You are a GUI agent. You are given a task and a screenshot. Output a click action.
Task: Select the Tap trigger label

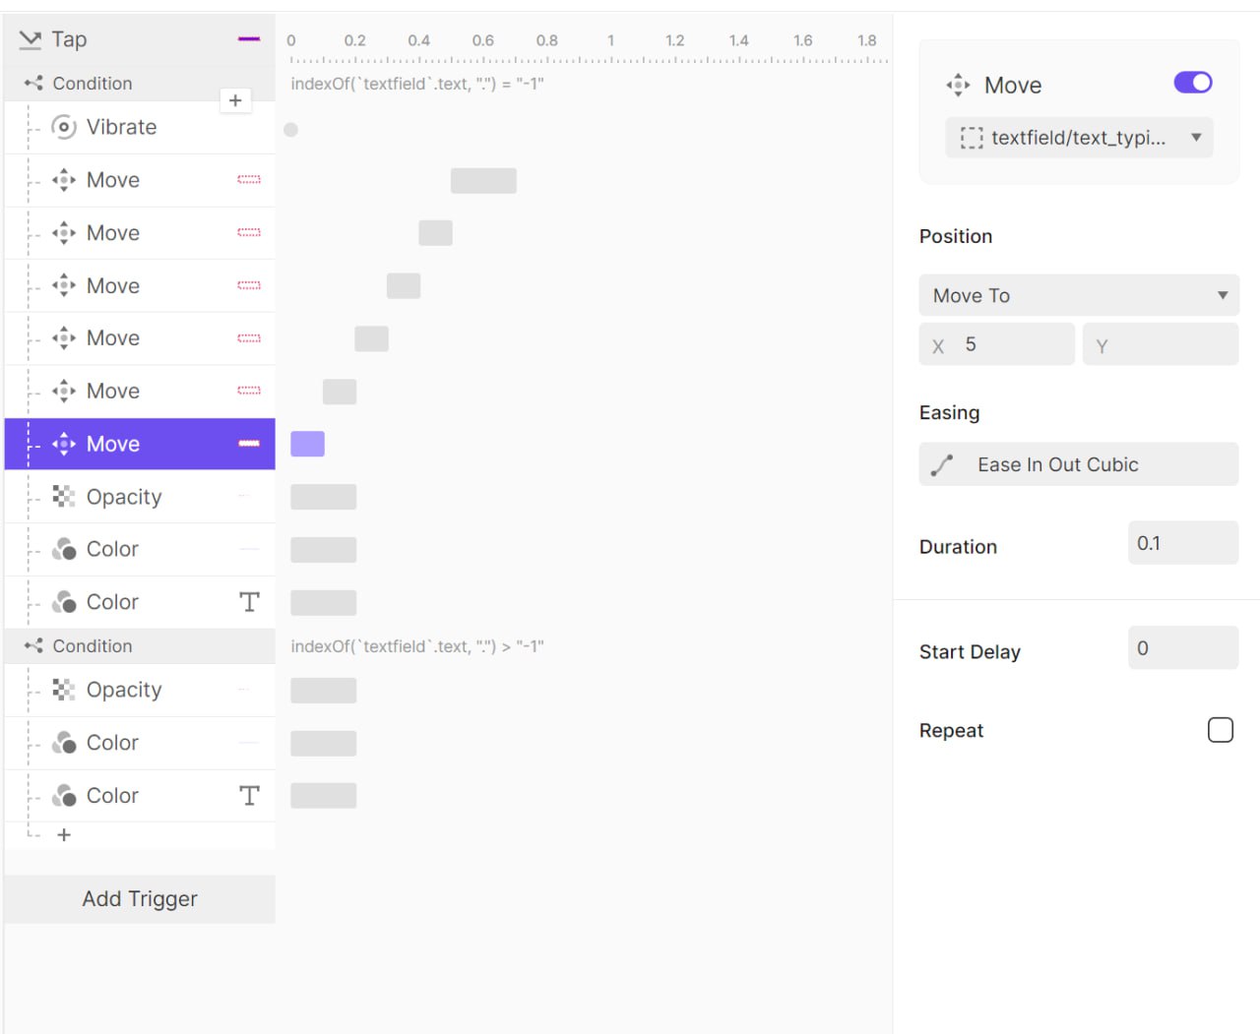(x=69, y=39)
